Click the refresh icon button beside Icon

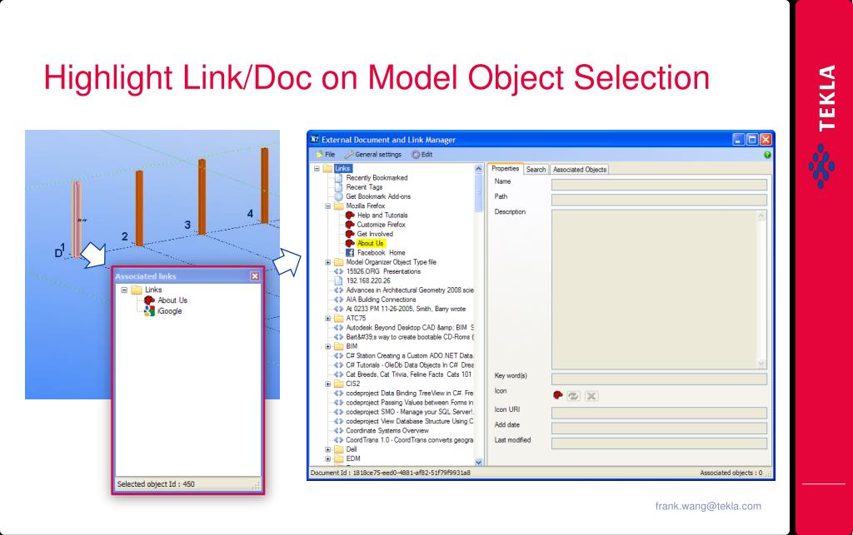(x=573, y=396)
